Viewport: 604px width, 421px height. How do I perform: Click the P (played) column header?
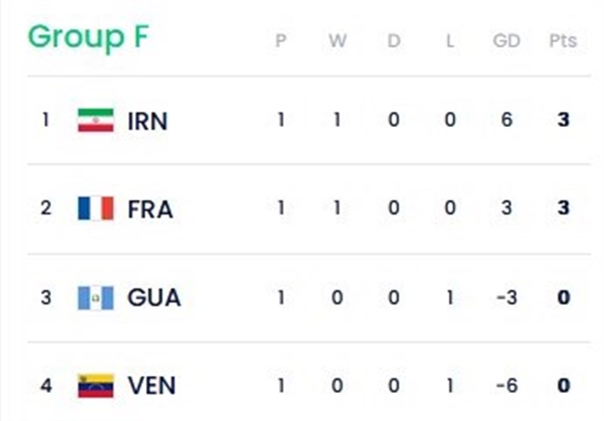pyautogui.click(x=281, y=41)
